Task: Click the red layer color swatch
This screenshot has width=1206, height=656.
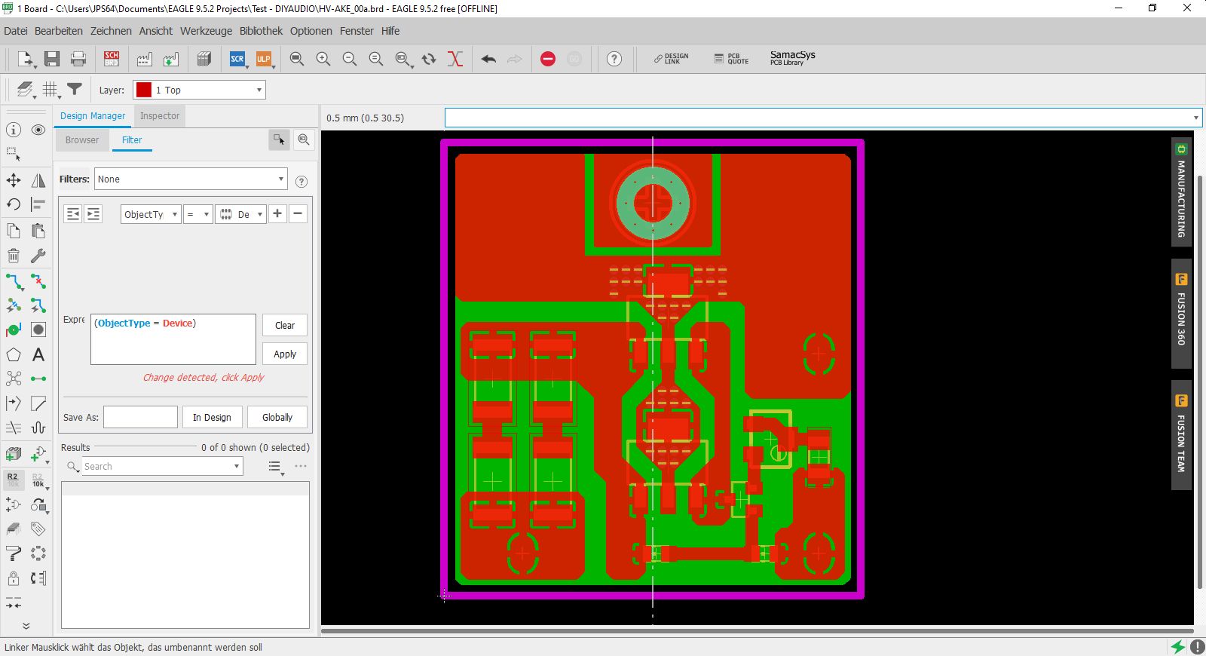Action: point(144,90)
